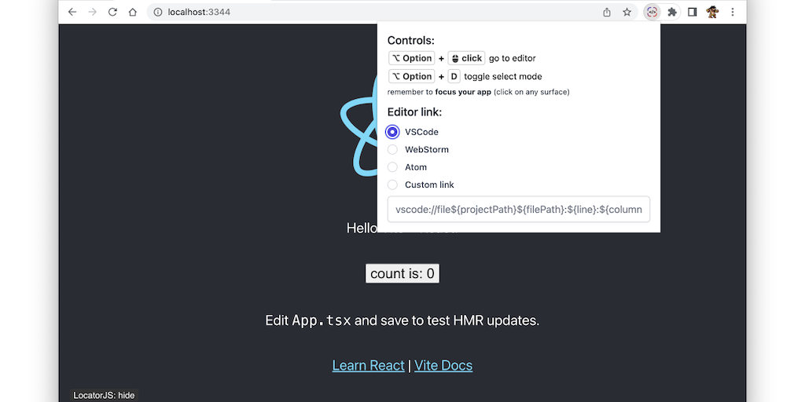Bookmark this page with the star icon

(x=627, y=12)
